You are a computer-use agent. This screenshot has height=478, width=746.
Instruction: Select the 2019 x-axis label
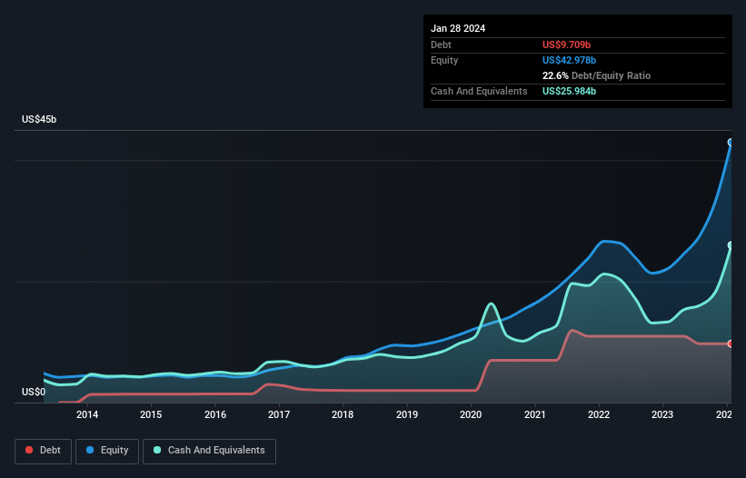[407, 414]
